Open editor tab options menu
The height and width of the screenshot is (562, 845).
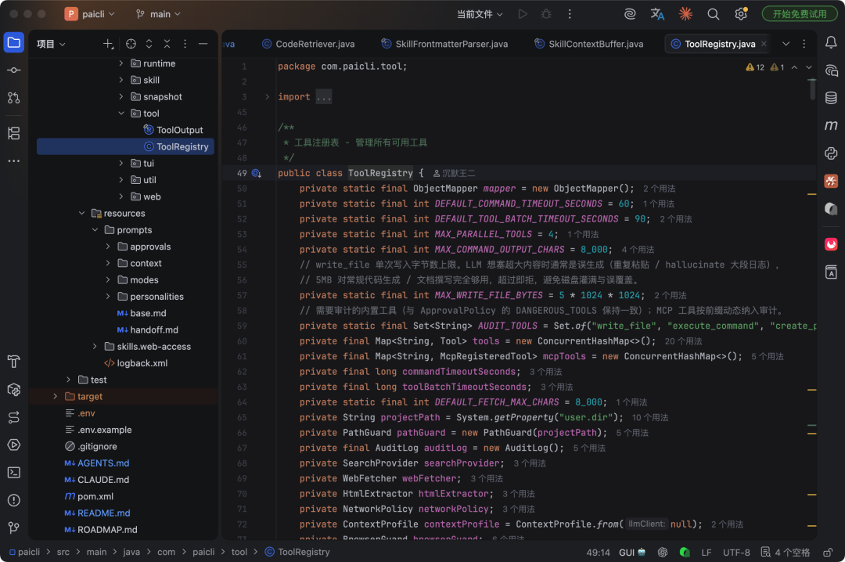[x=804, y=44]
